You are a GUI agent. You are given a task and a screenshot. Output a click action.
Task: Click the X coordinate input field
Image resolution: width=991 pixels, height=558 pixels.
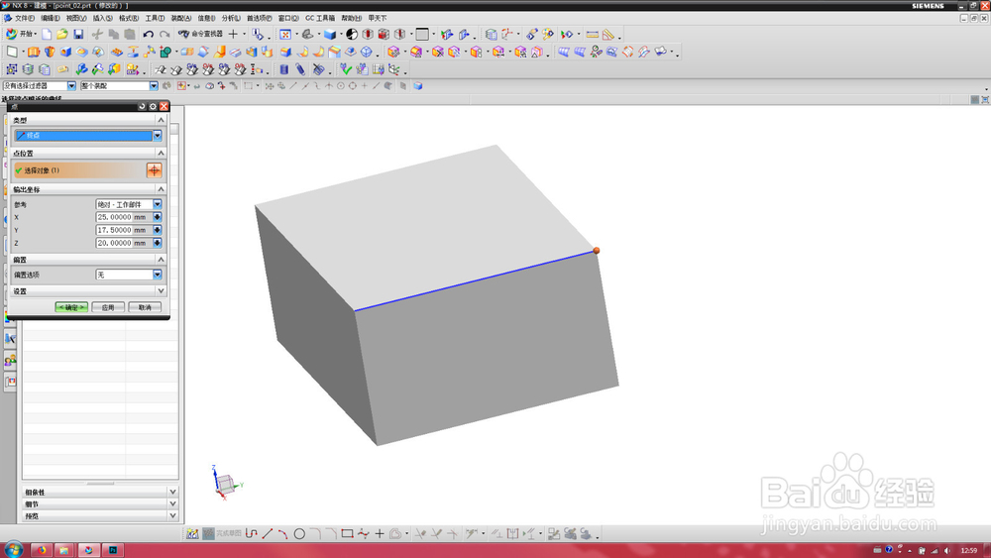tap(114, 217)
